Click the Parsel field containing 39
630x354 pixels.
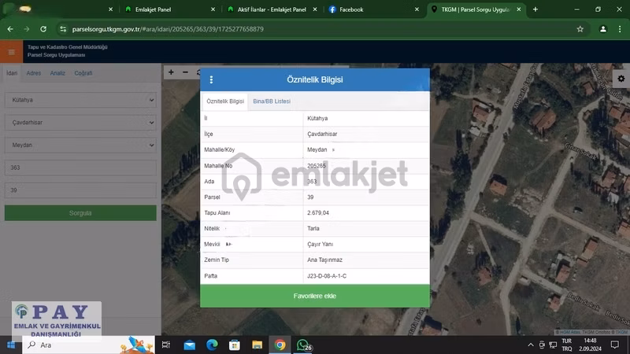80,190
